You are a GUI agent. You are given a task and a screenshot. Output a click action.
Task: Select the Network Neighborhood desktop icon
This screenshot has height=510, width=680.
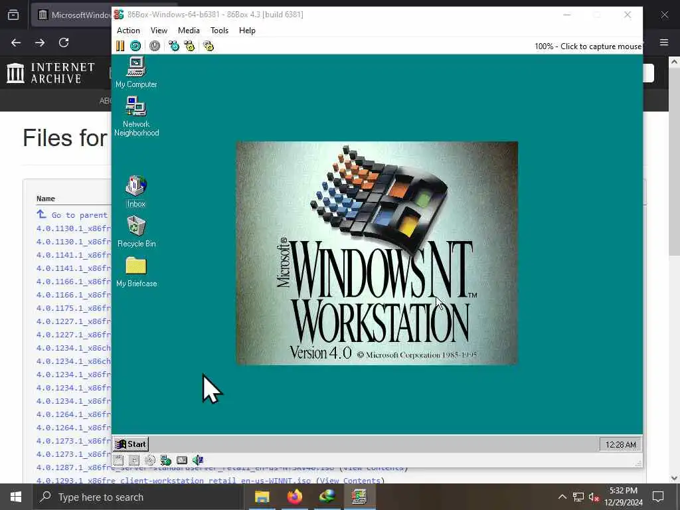click(x=136, y=116)
